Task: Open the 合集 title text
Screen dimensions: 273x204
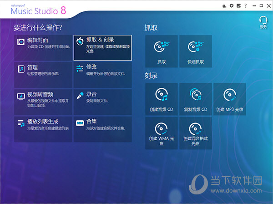Action: [91, 121]
